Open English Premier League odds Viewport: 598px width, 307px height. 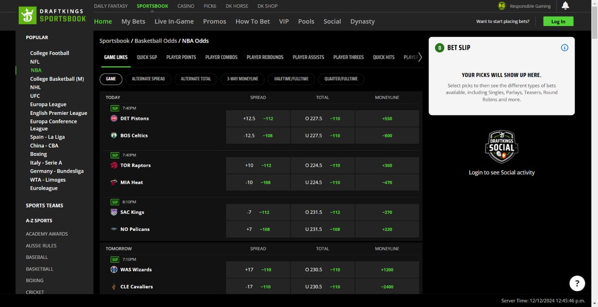click(x=58, y=113)
